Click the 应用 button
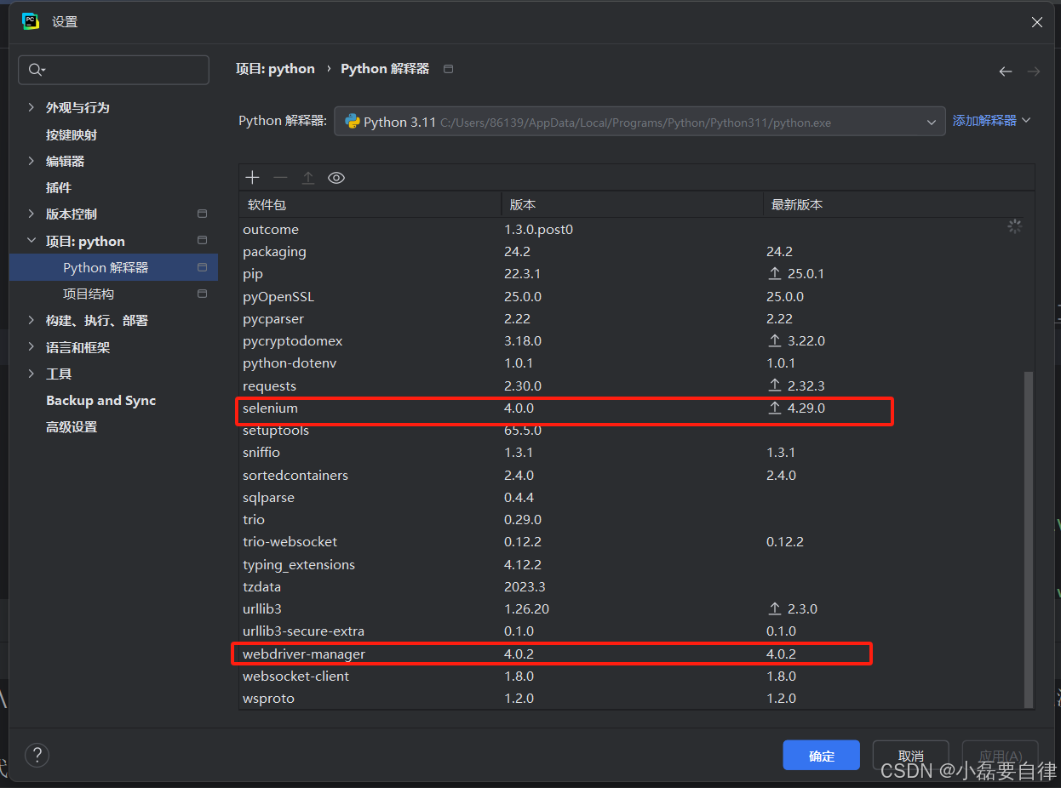Viewport: 1061px width, 788px height. coord(1000,756)
